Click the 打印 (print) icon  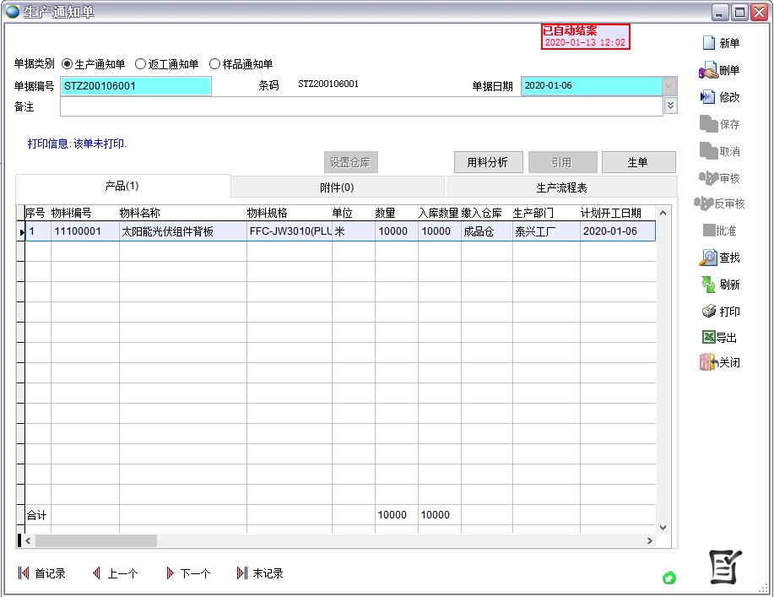(708, 312)
